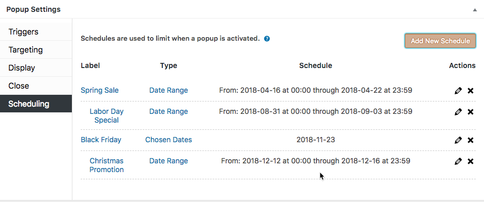Screen dimensions: 484x202
Task: Click the Chosen Dates type link
Action: click(x=169, y=140)
